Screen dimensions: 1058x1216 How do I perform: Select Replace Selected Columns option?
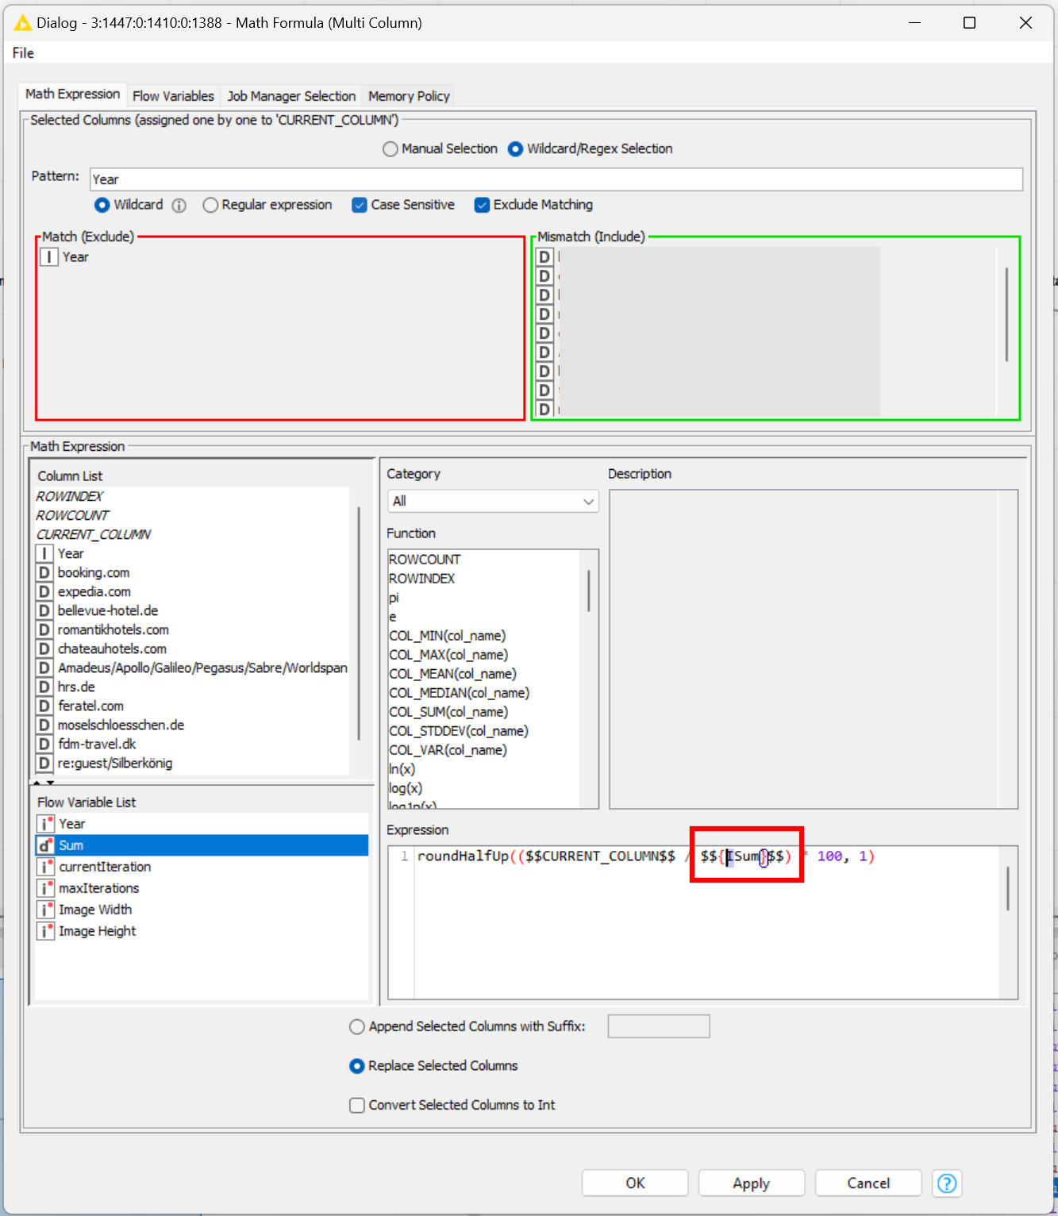tap(357, 1066)
